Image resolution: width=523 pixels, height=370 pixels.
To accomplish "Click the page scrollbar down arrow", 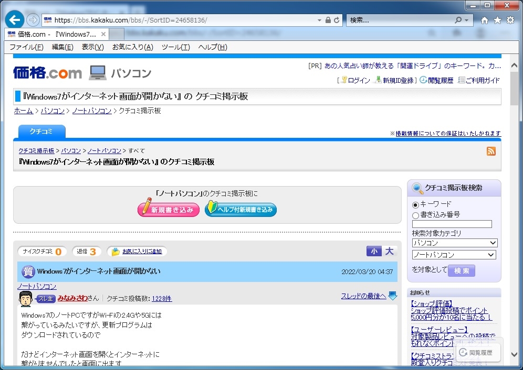I will click(x=514, y=354).
